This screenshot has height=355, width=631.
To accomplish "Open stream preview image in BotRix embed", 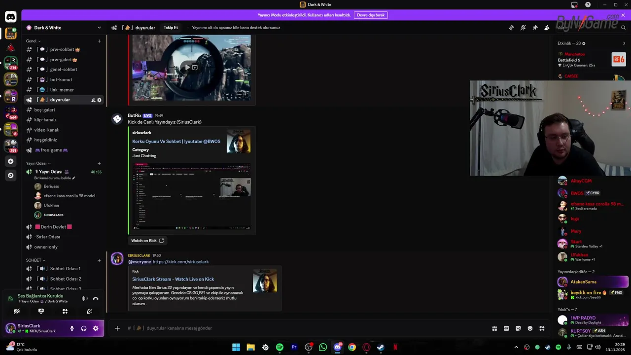I will (191, 196).
